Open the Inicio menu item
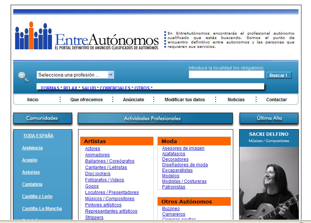 point(33,100)
